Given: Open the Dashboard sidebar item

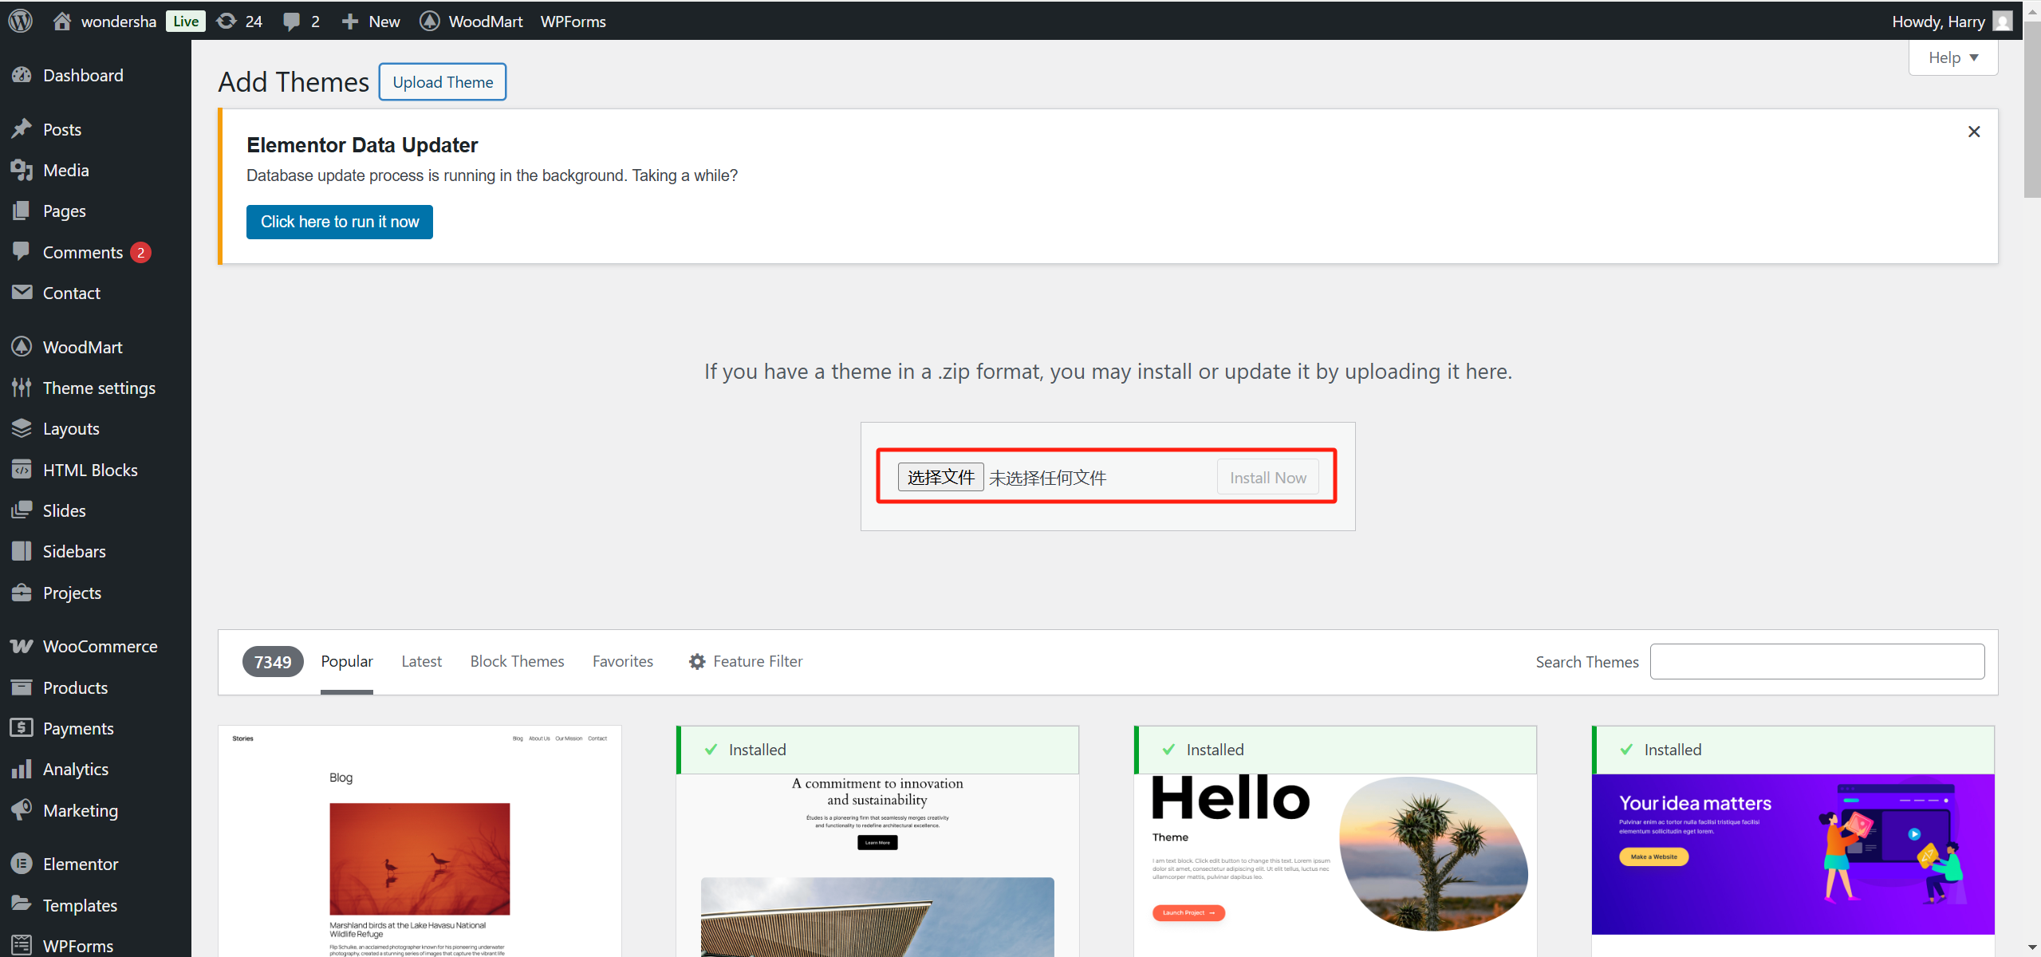Looking at the screenshot, I should [83, 75].
